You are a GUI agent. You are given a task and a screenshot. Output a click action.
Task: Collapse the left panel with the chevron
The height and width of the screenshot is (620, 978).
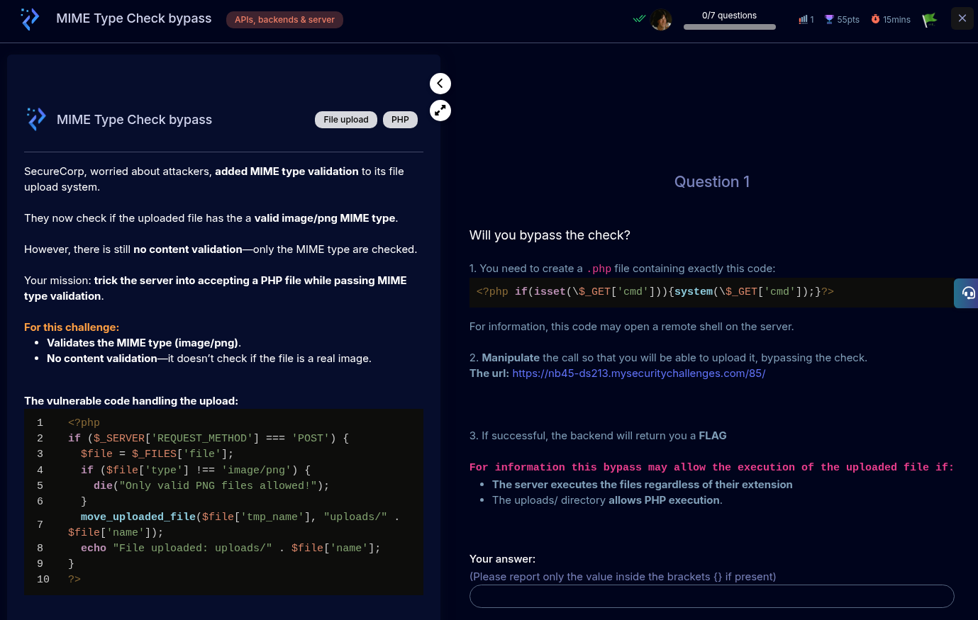coord(440,84)
